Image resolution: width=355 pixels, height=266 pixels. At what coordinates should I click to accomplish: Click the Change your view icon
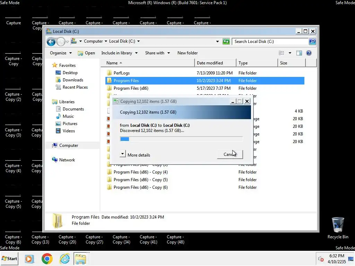point(282,53)
